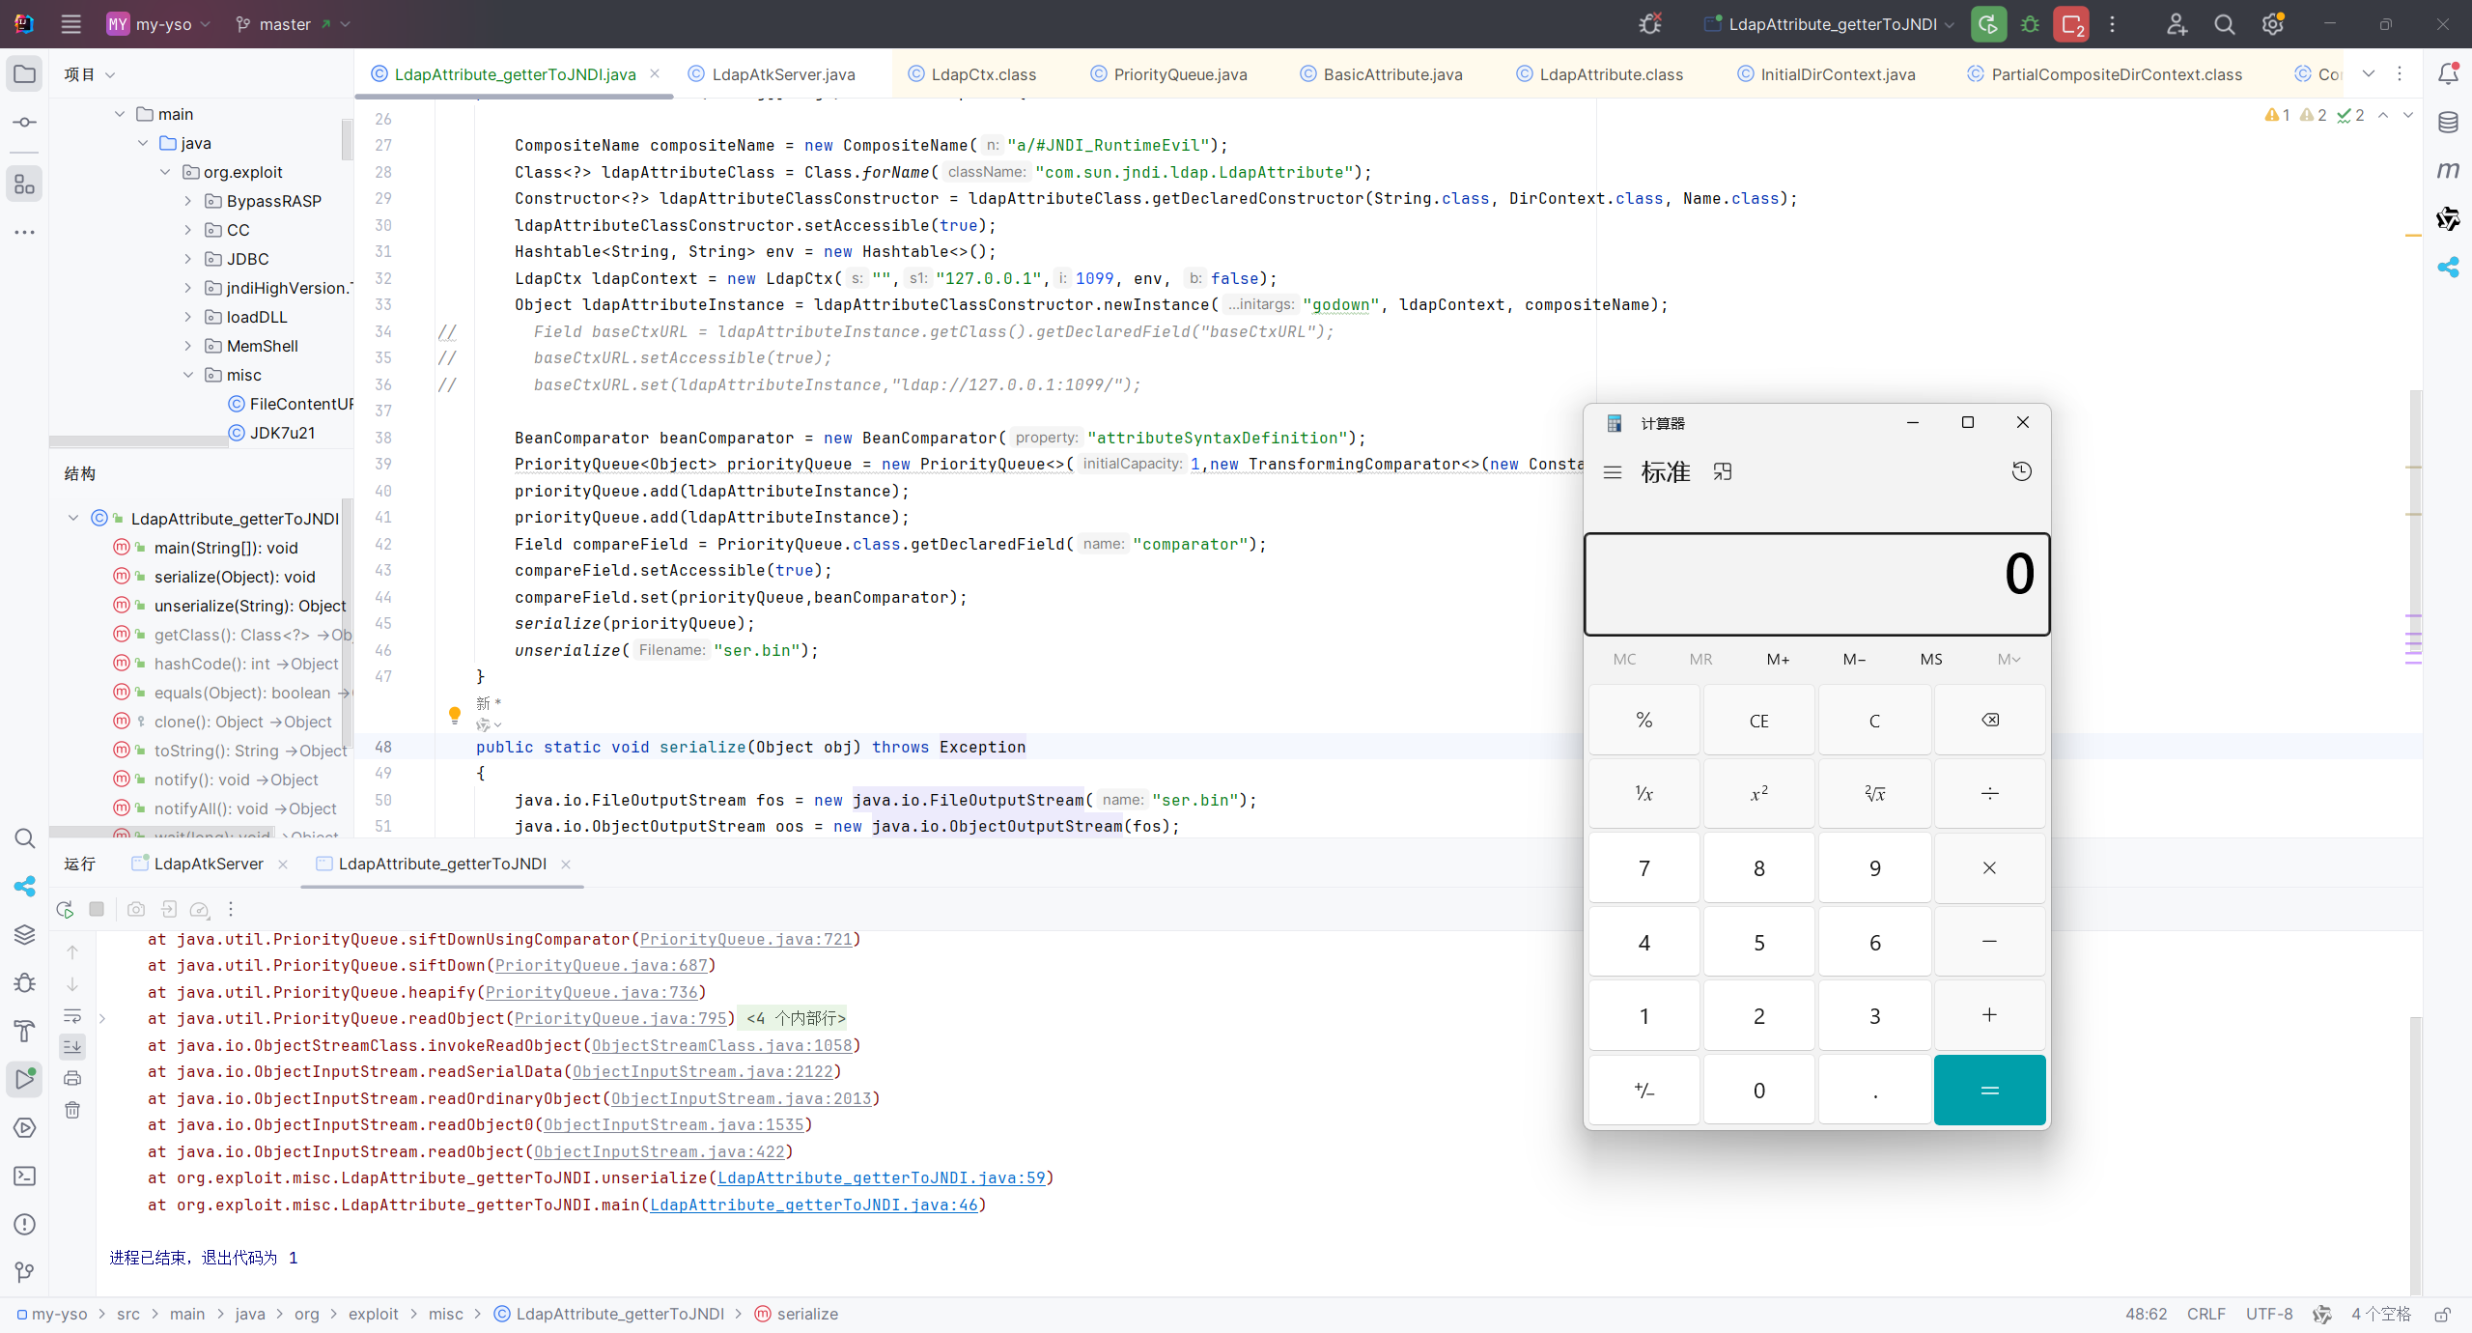Open LdapAttribute_getterToJNDI.java:59 link

point(882,1177)
